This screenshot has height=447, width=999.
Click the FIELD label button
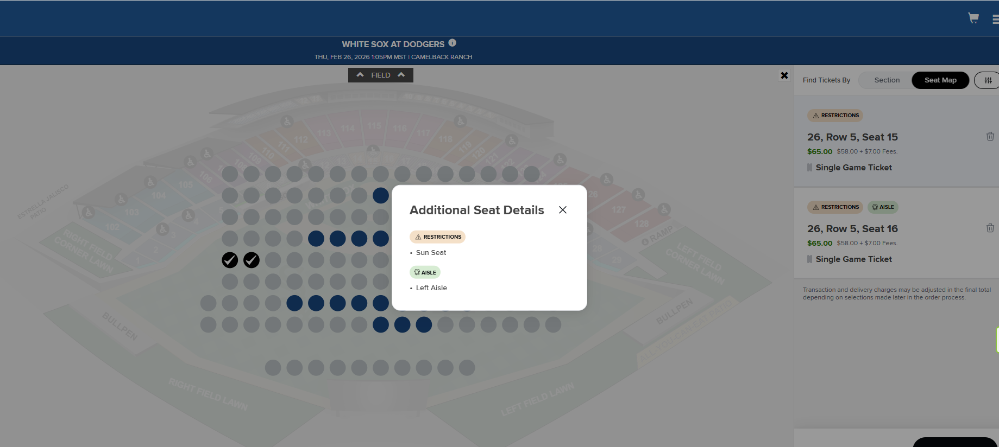pos(380,75)
